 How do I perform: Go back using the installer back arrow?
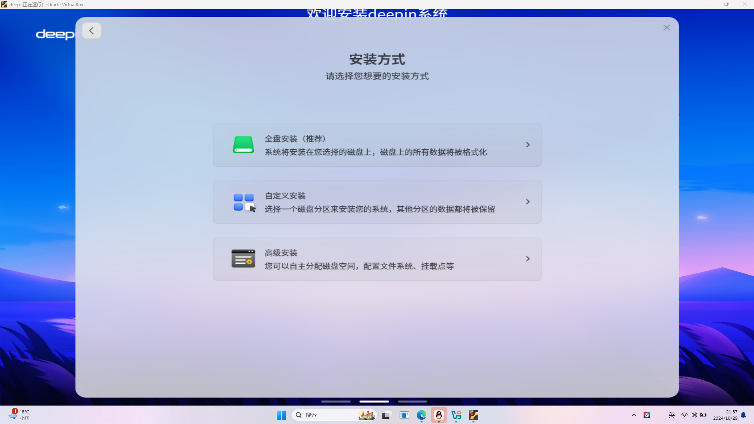tap(92, 31)
